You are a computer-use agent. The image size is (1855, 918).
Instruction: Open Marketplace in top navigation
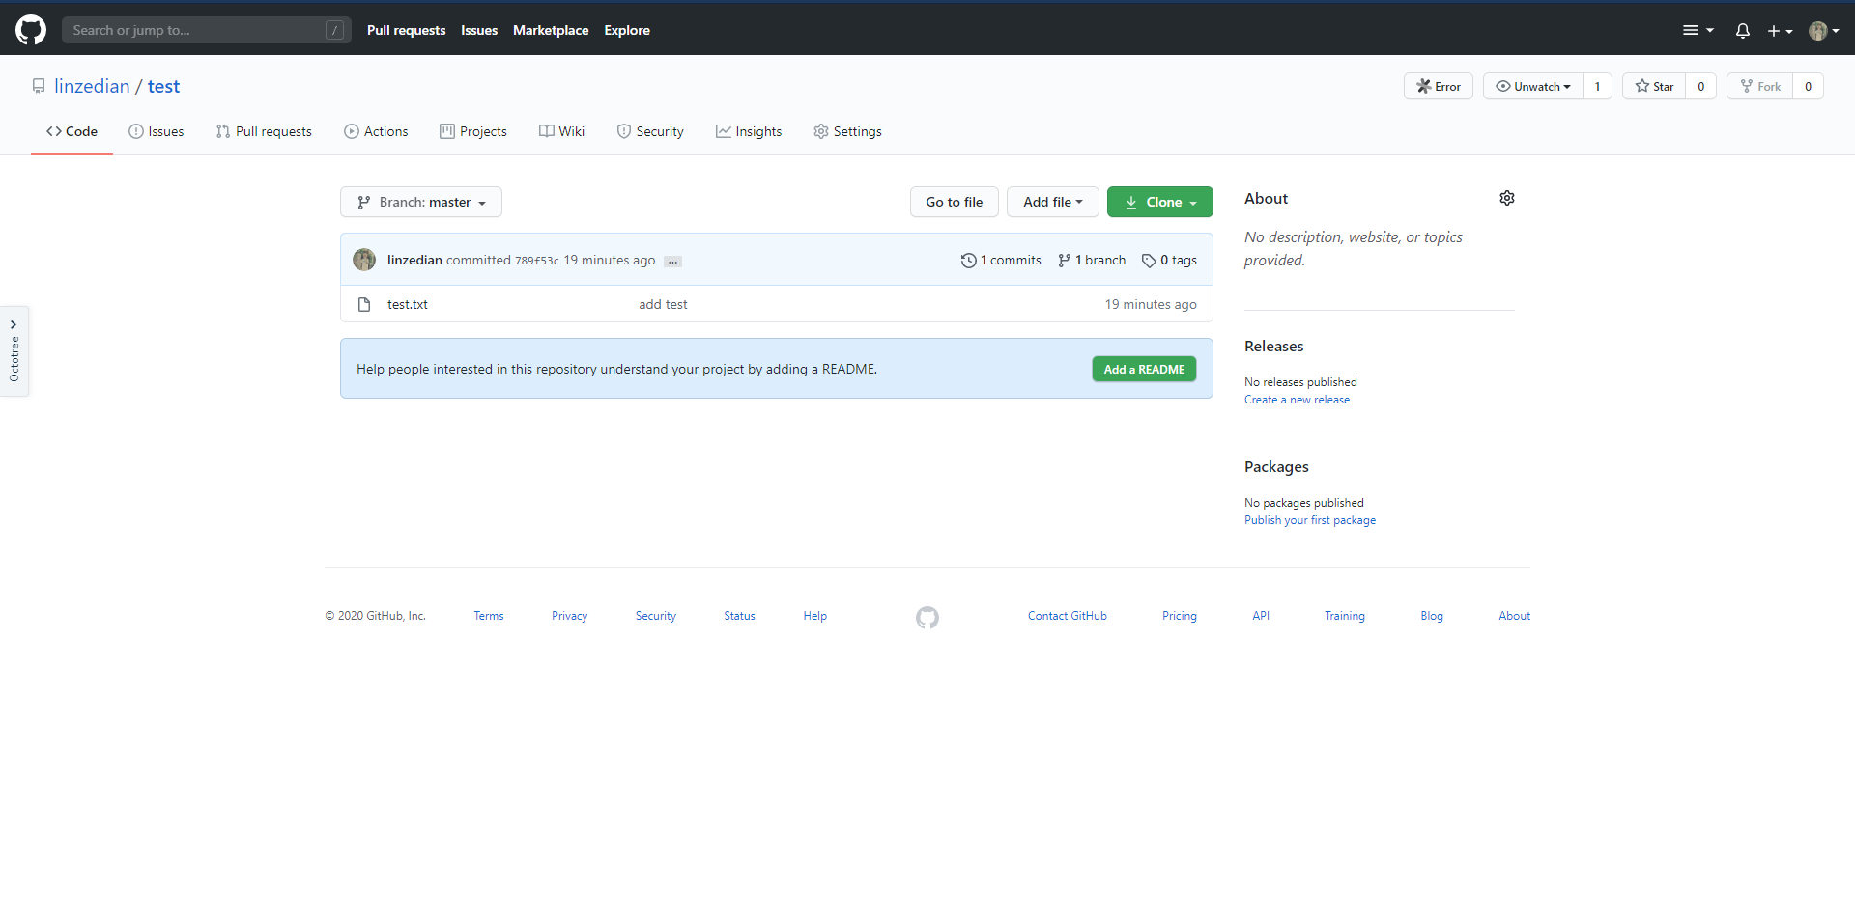click(x=551, y=30)
